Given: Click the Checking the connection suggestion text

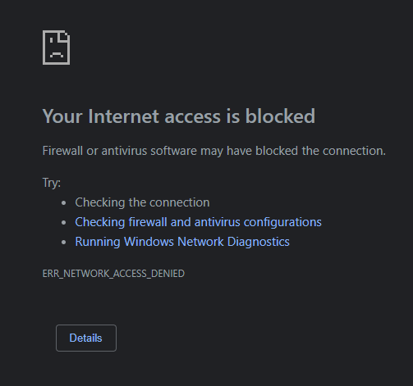Looking at the screenshot, I should pyautogui.click(x=142, y=202).
